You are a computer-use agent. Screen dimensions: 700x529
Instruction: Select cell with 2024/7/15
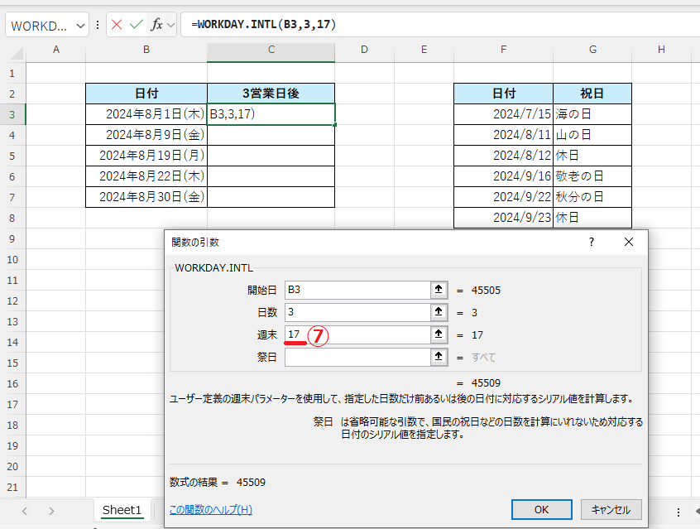tap(504, 114)
